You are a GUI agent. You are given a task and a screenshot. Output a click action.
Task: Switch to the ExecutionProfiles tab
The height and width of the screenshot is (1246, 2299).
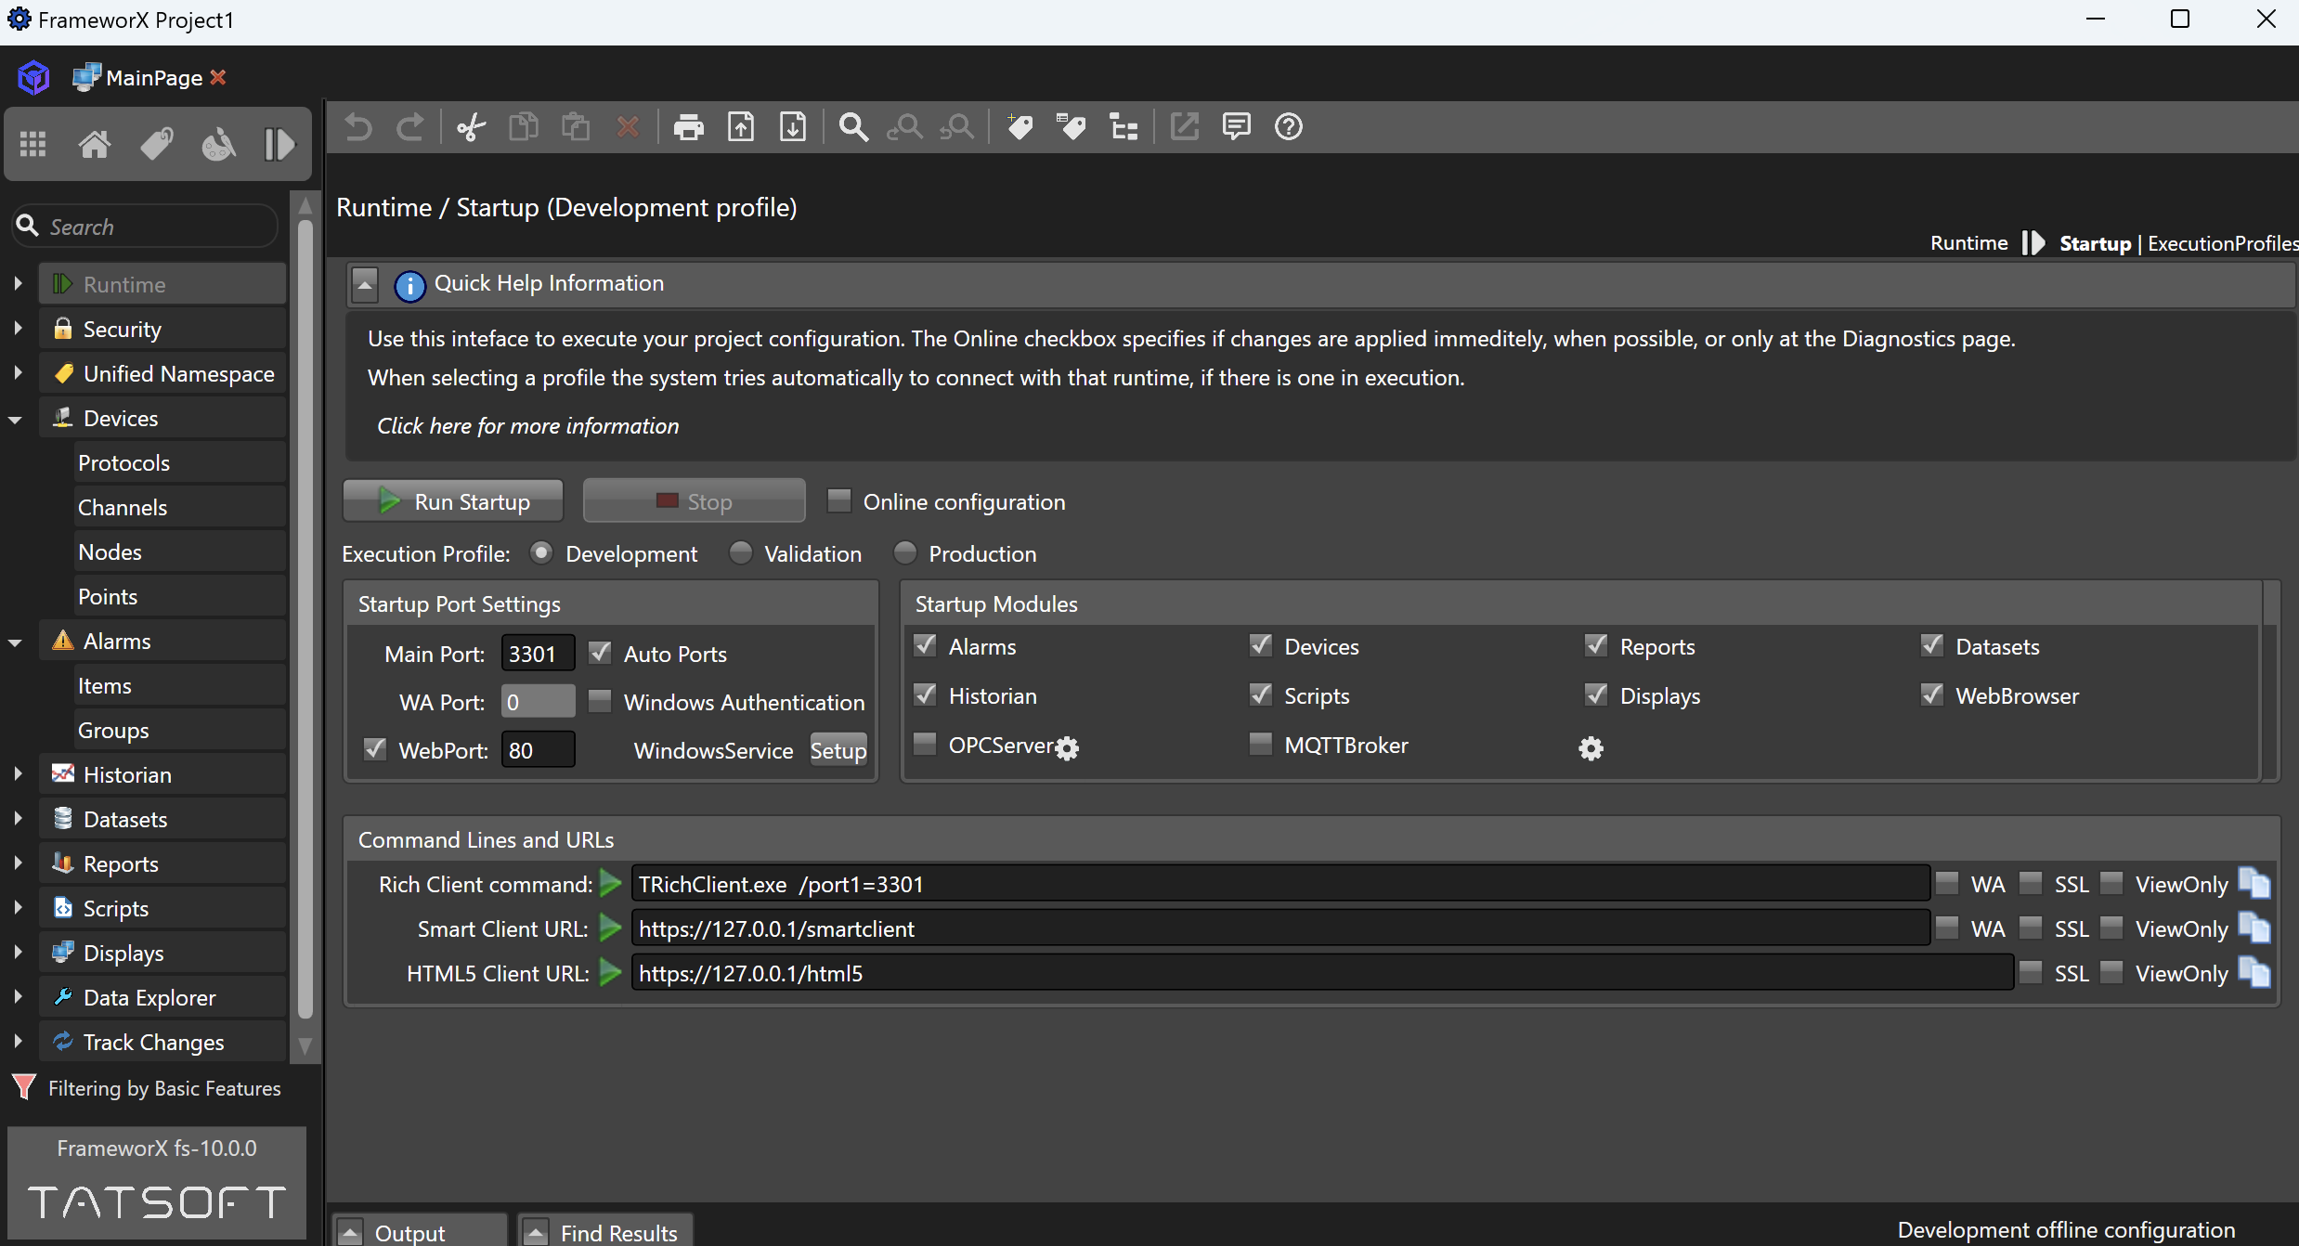2223,243
